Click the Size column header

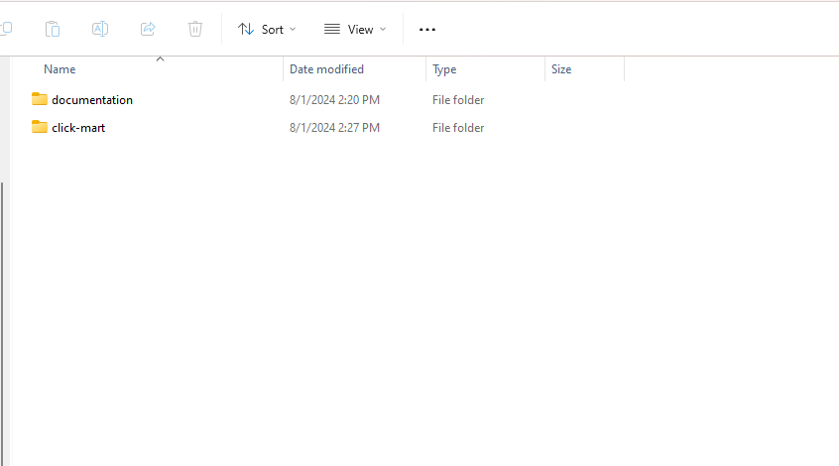(561, 69)
